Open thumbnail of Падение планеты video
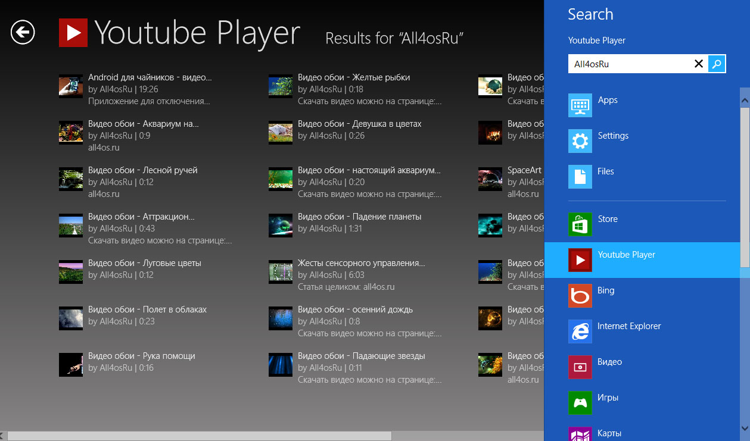This screenshot has width=750, height=441. point(281,225)
